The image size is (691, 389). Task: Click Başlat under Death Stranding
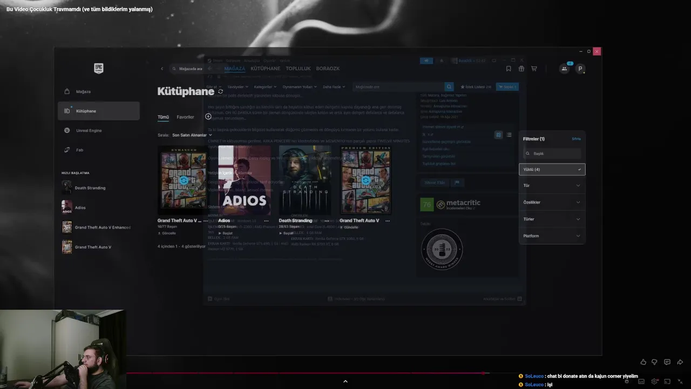[286, 233]
